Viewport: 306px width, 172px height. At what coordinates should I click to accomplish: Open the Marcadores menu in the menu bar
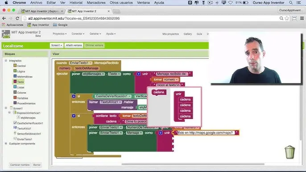(x=96, y=3)
